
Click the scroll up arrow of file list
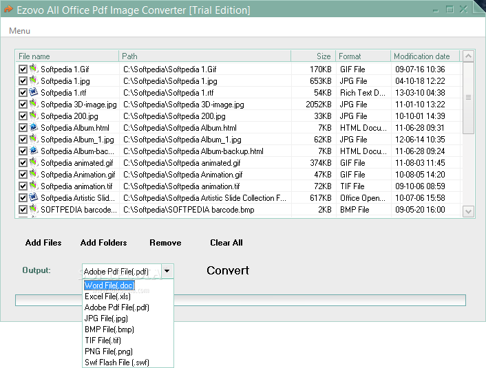coord(468,56)
